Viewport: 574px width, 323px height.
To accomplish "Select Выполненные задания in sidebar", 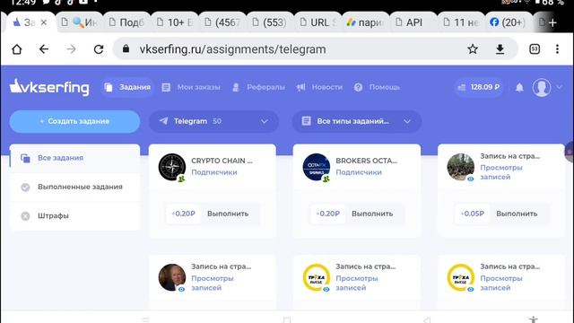I will [74, 187].
